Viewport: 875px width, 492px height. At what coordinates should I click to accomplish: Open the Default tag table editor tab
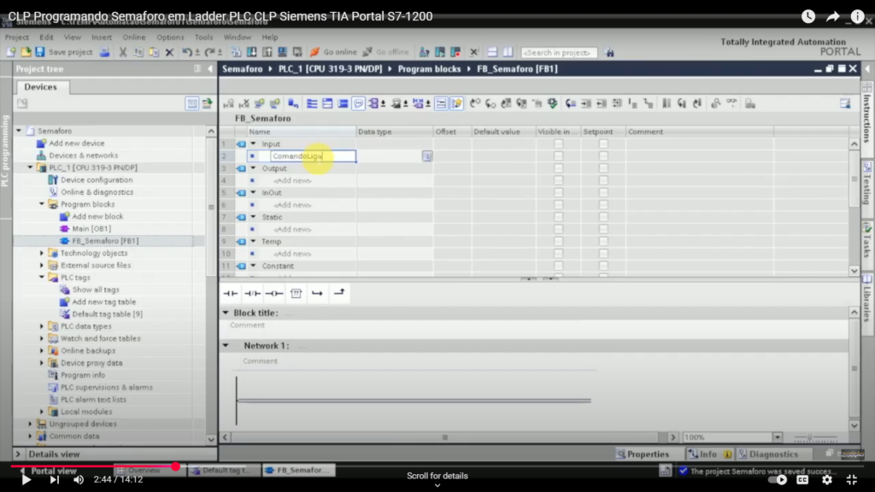(x=223, y=471)
